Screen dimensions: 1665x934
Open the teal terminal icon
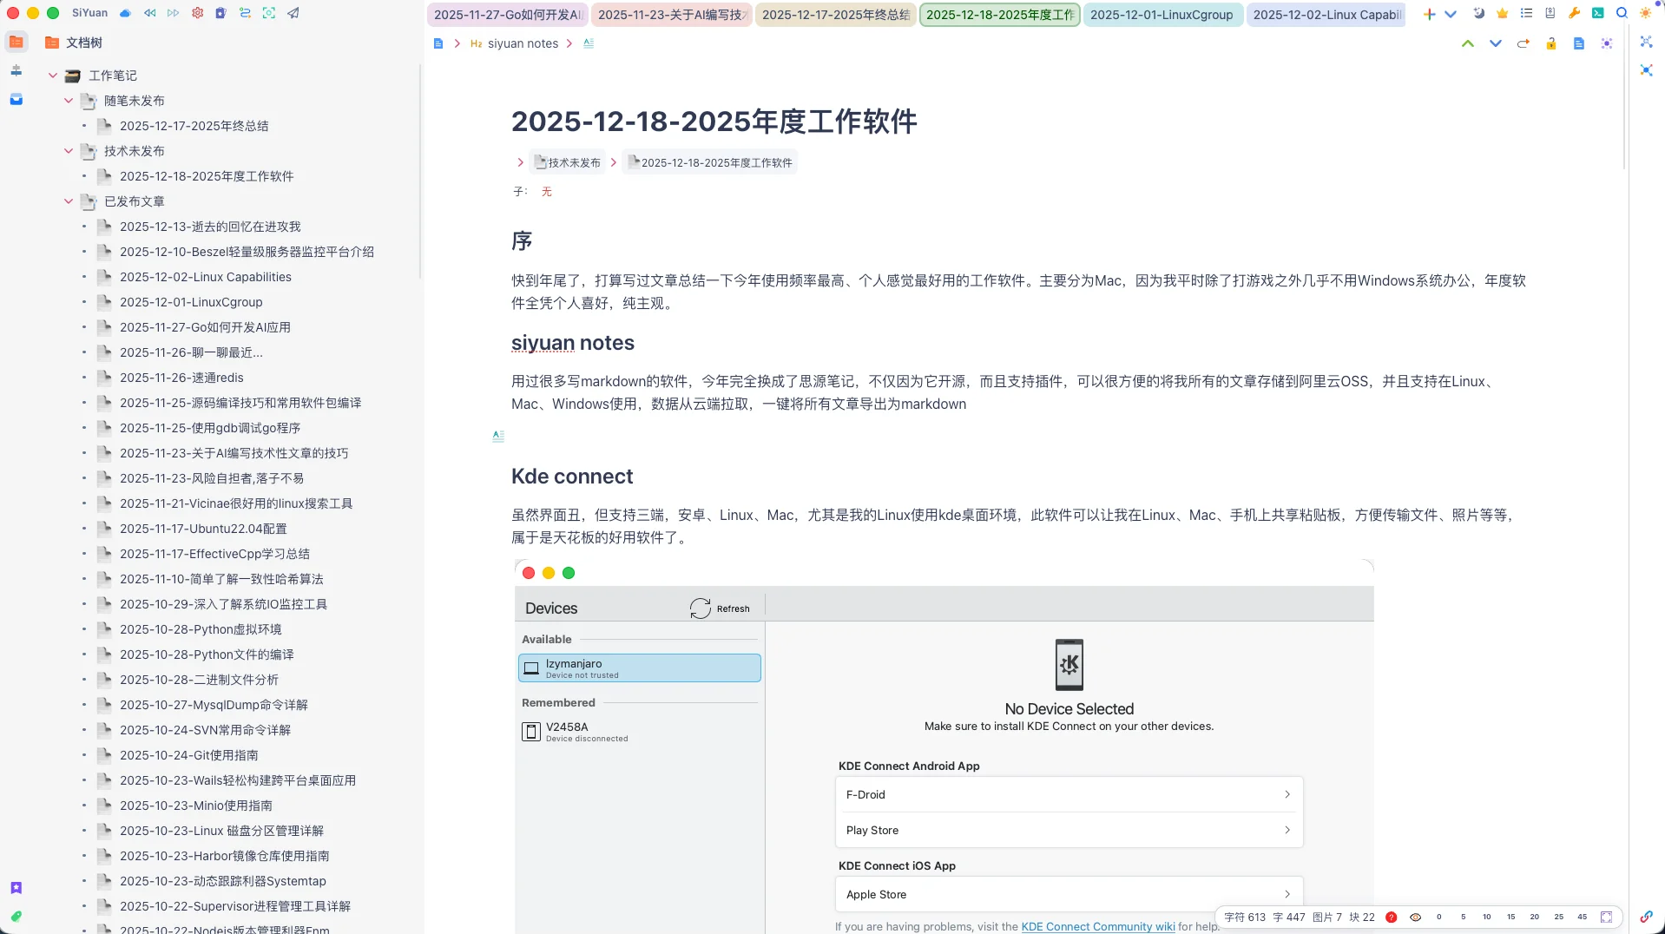pos(1597,13)
